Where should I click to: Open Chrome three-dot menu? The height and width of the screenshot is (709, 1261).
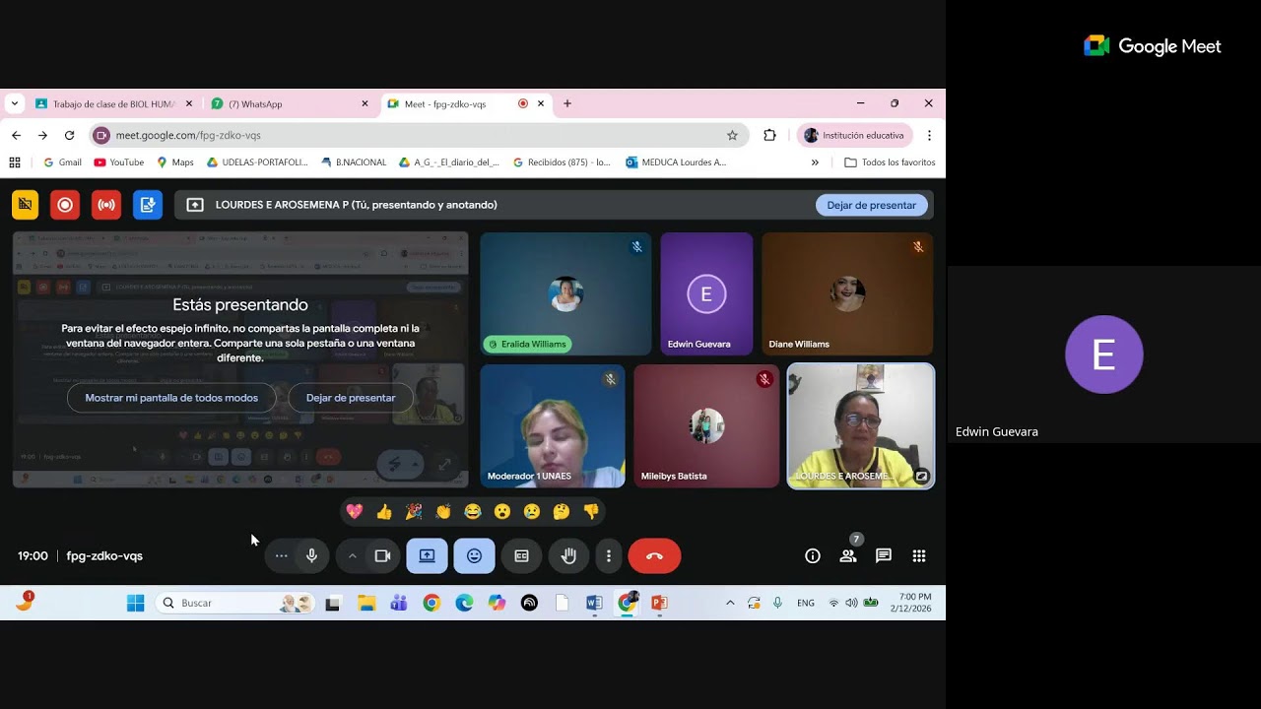[929, 135]
